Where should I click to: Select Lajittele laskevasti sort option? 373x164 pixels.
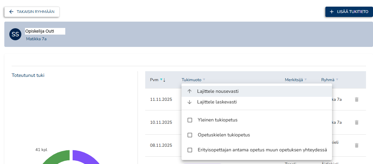pos(217,102)
